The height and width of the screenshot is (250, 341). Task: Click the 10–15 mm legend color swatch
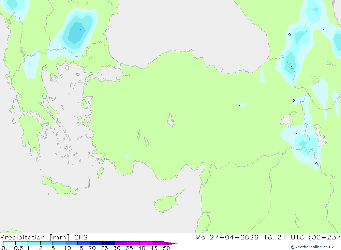click(71, 243)
